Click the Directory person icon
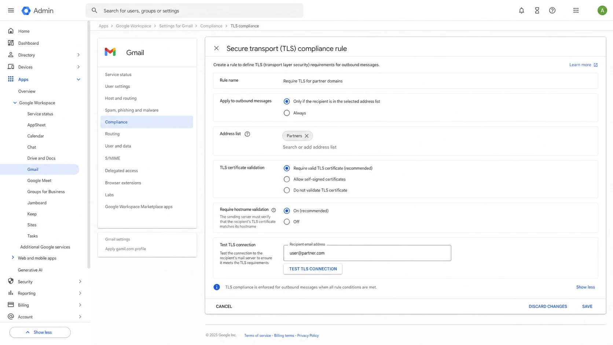Viewport: 613px width, 345px height. pyautogui.click(x=11, y=55)
